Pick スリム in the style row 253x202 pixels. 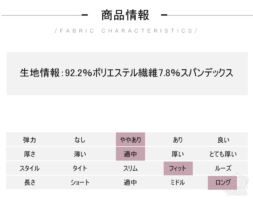coord(130,168)
